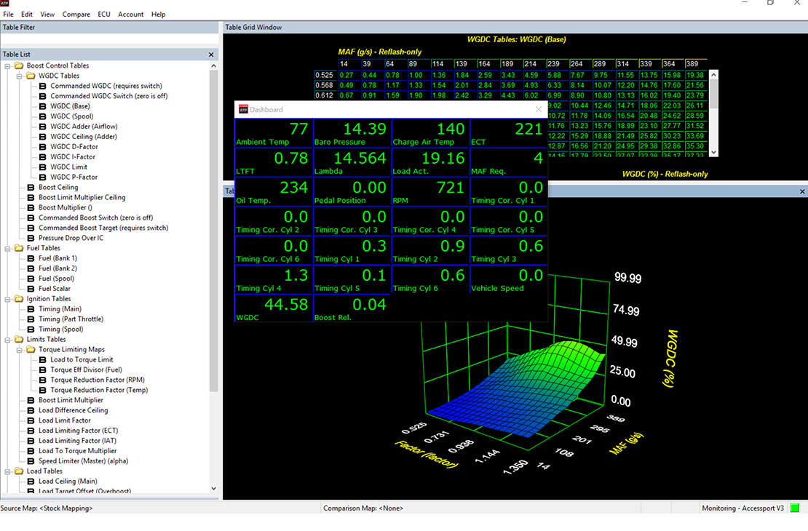Click the table icon beside Boost Ceiling
This screenshot has width=808, height=531.
(31, 188)
